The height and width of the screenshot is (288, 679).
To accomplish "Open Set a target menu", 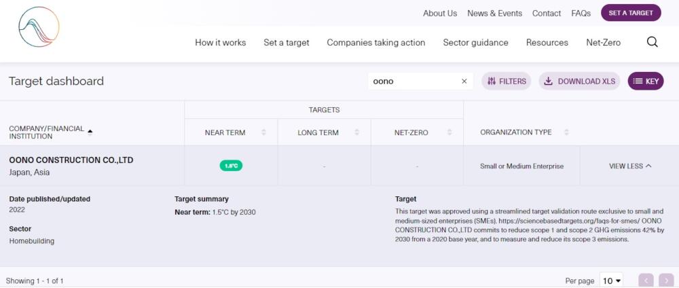I will point(287,42).
